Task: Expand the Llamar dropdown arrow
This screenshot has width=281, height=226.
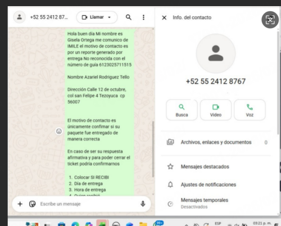Action: click(x=110, y=17)
